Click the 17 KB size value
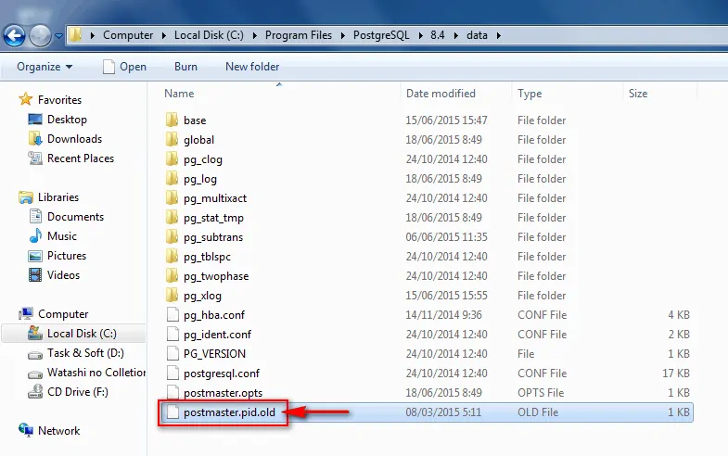Screen dimensions: 728x456 [676, 373]
